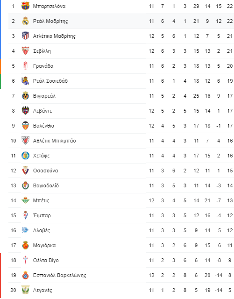
Task: Click the Villarreal yellow crest icon
Action: point(25,96)
